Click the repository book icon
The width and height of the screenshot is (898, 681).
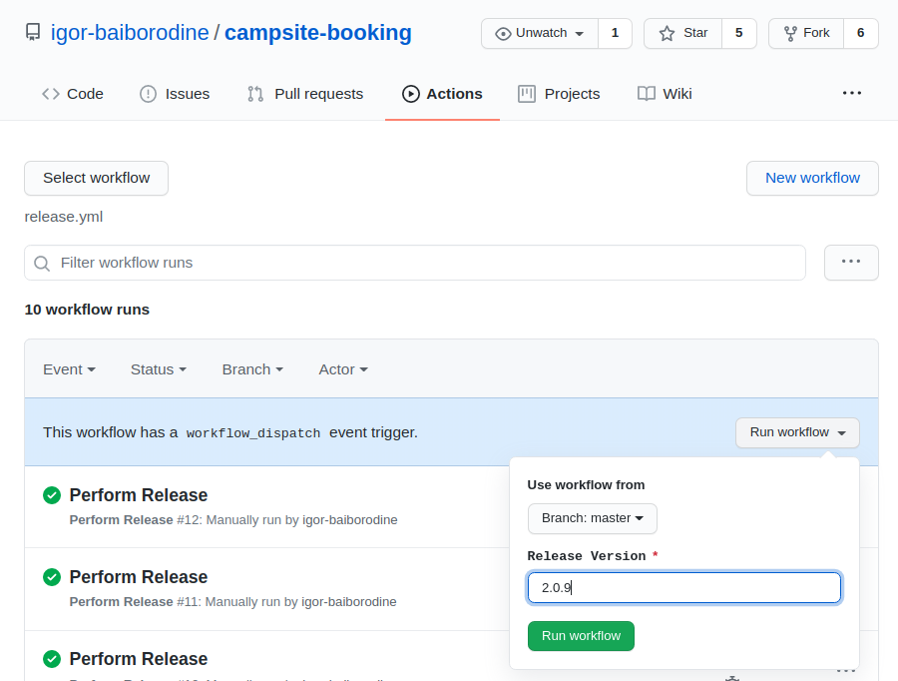pos(33,33)
